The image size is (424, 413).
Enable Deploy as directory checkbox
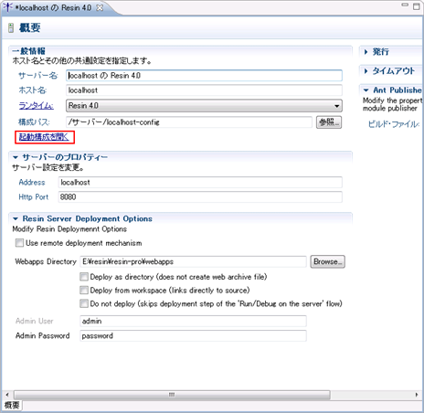pyautogui.click(x=84, y=277)
